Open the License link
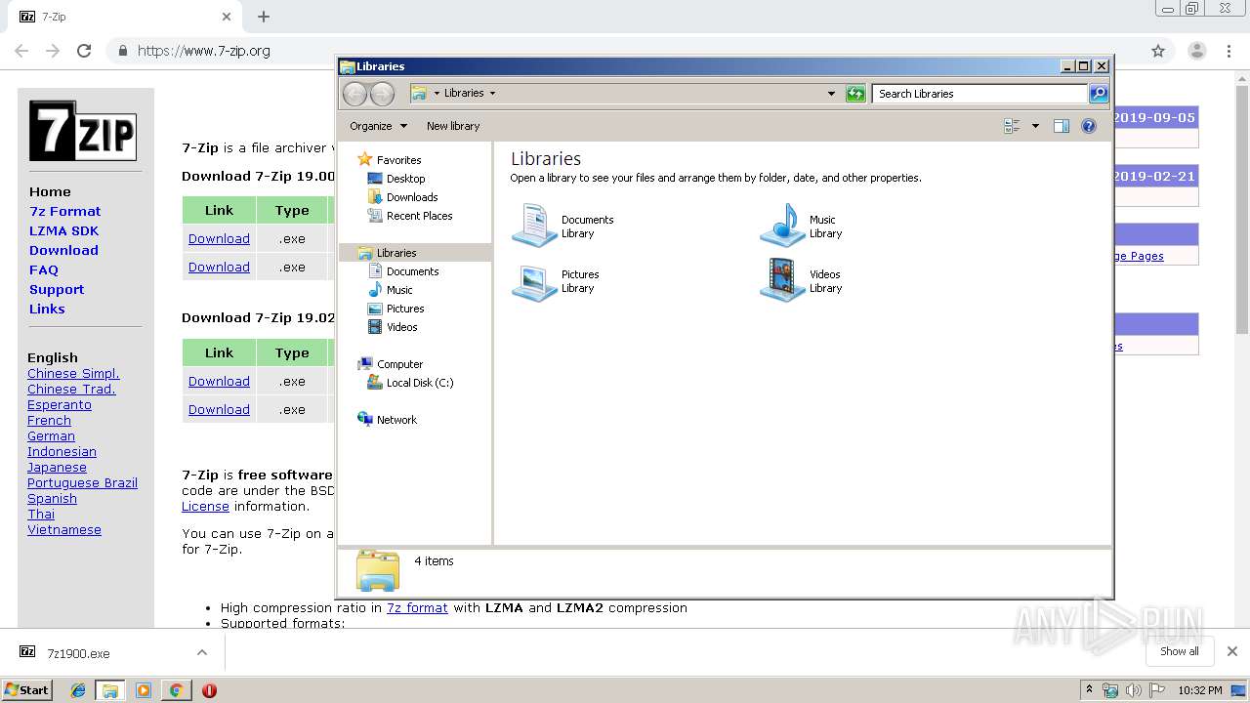Viewport: 1250px width, 703px height. [205, 507]
